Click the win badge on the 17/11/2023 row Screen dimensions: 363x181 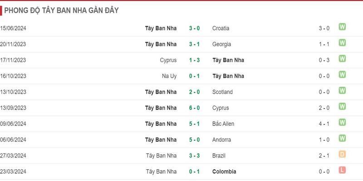[343, 59]
